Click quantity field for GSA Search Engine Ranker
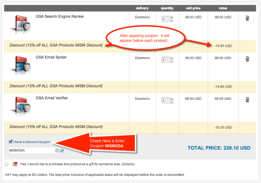Image resolution: width=261 pixels, height=183 pixels. 166,19
